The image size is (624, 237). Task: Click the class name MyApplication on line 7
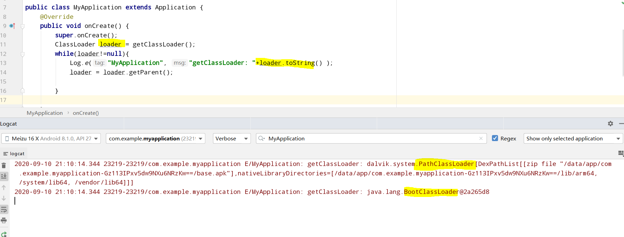(x=97, y=7)
